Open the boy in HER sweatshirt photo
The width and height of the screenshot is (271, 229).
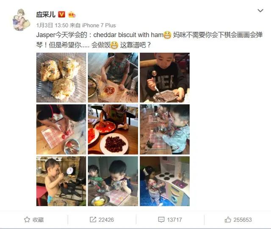point(165,78)
